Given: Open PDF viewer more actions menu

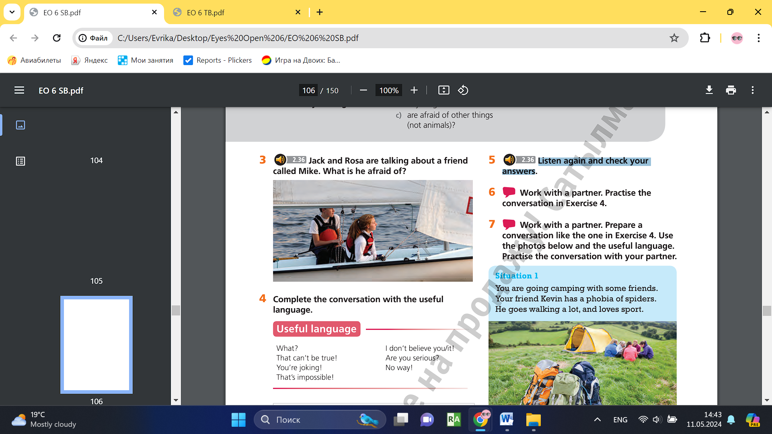Looking at the screenshot, I should (753, 90).
